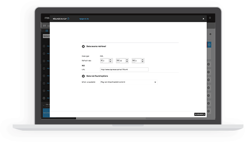Viewport: 245px width, 142px height.
Task: Click the Sauvegarder button
Action: click(x=200, y=114)
